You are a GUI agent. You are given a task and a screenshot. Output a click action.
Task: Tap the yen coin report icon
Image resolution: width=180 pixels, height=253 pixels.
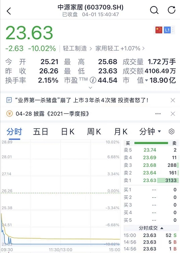click(x=10, y=114)
